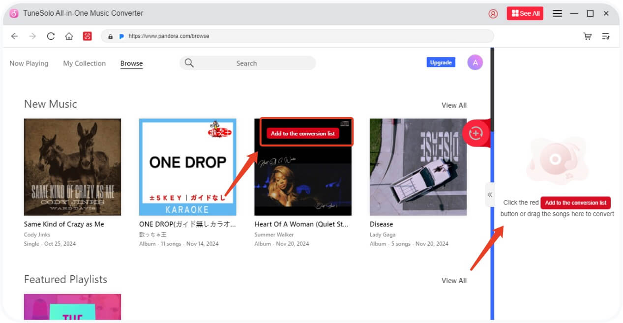Open the shopping cart icon
This screenshot has width=623, height=323.
tap(587, 36)
